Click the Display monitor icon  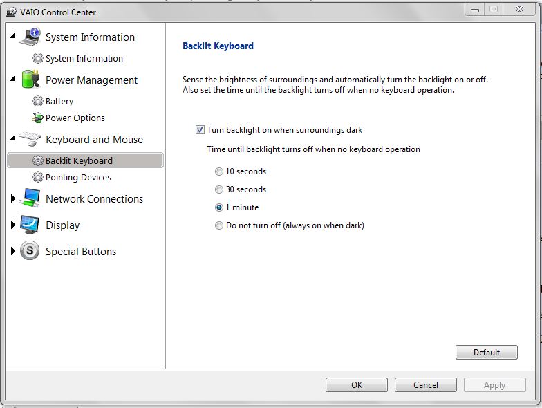[30, 225]
